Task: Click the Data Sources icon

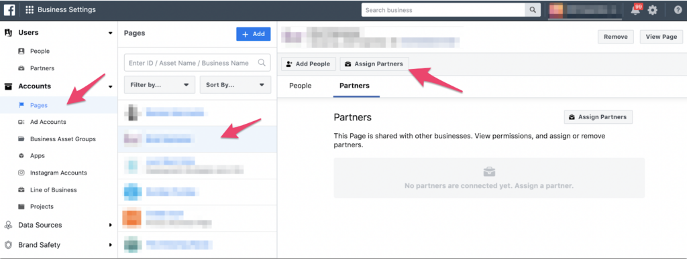Action: (x=8, y=225)
